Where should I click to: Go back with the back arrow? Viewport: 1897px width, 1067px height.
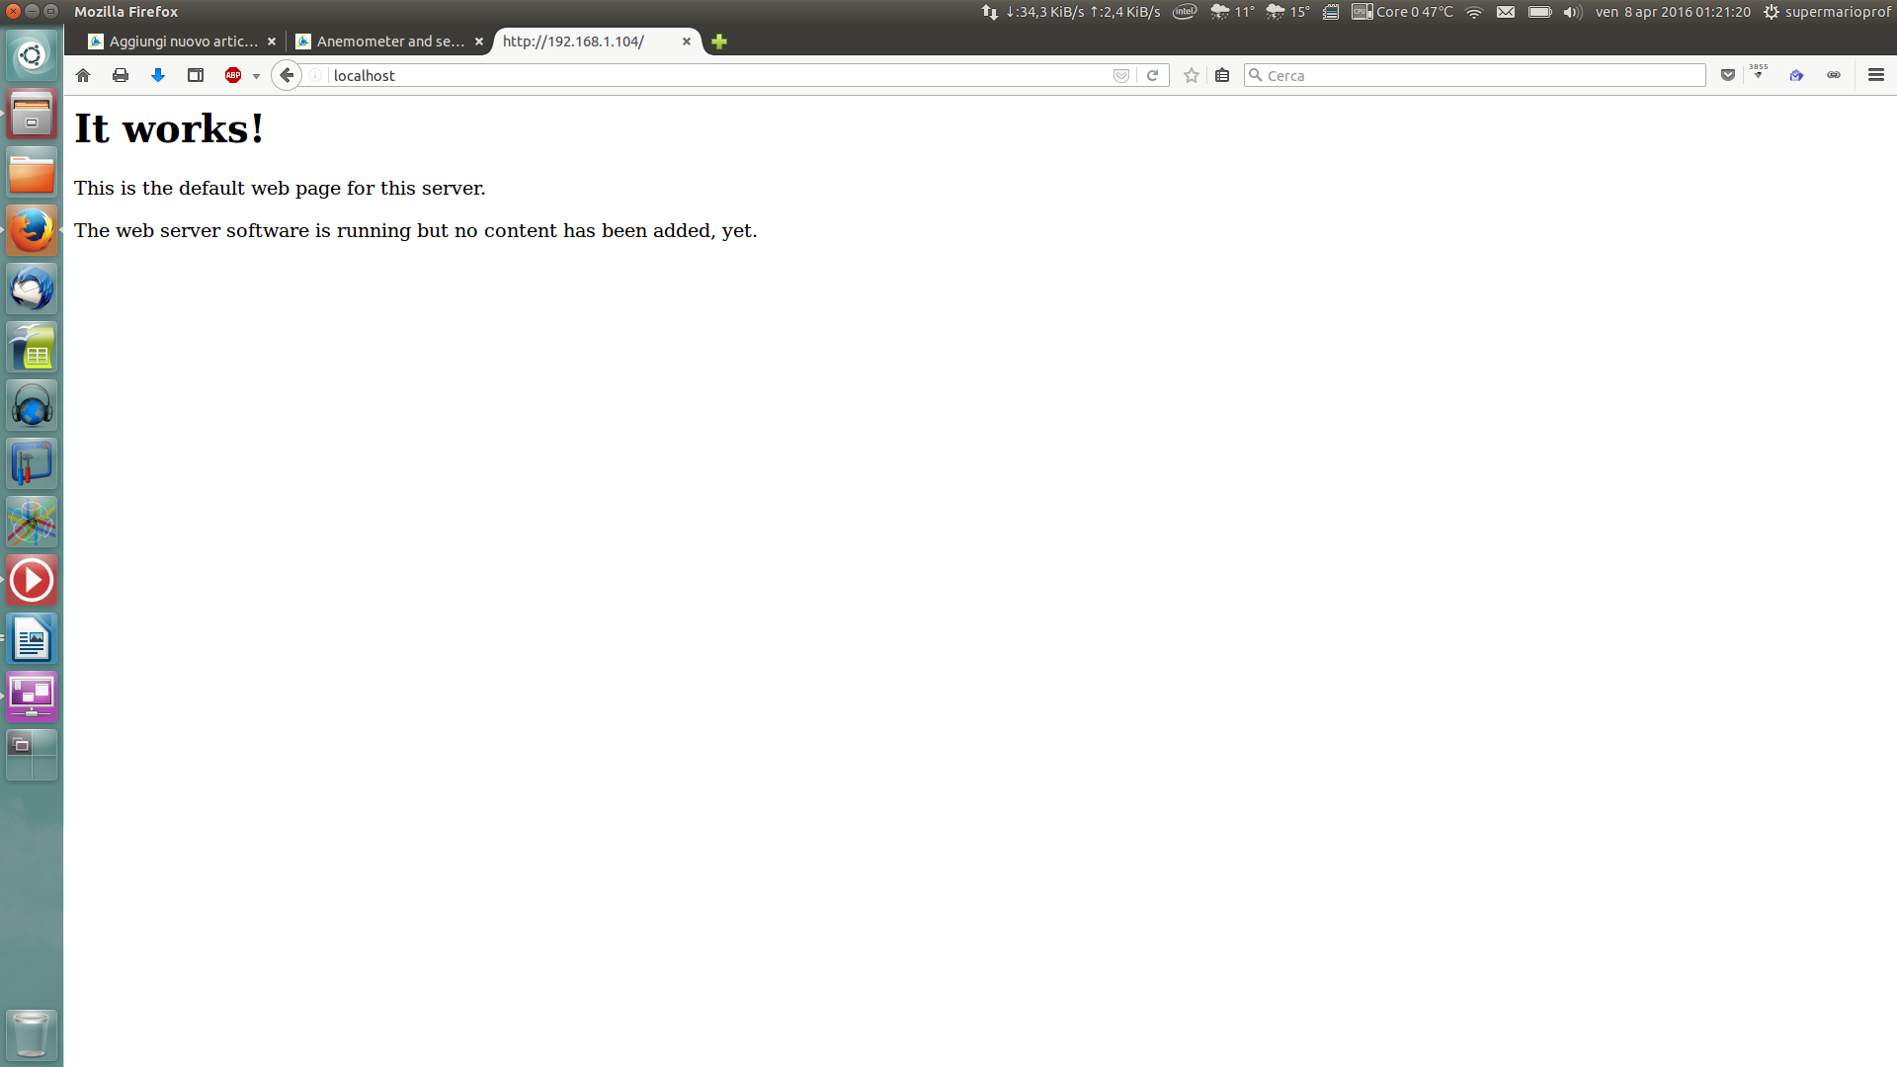(x=287, y=75)
